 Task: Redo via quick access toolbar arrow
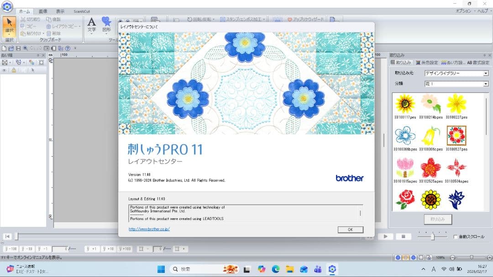pyautogui.click(x=39, y=48)
